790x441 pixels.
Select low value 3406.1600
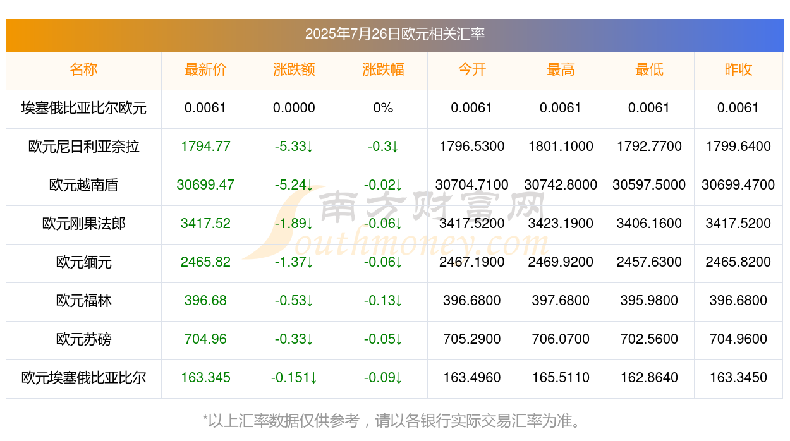coord(649,224)
